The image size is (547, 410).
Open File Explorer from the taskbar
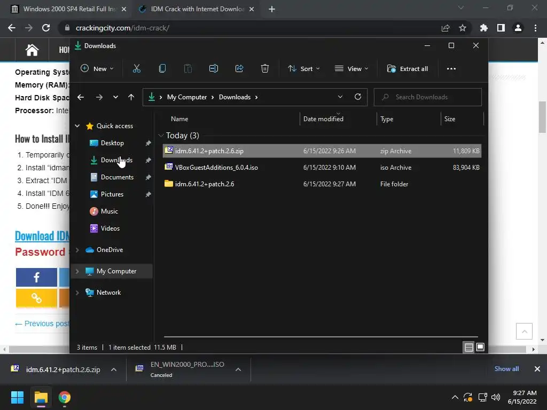tap(41, 397)
